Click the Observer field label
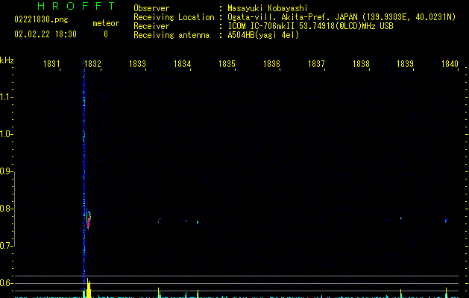The height and width of the screenshot is (298, 469). point(151,8)
